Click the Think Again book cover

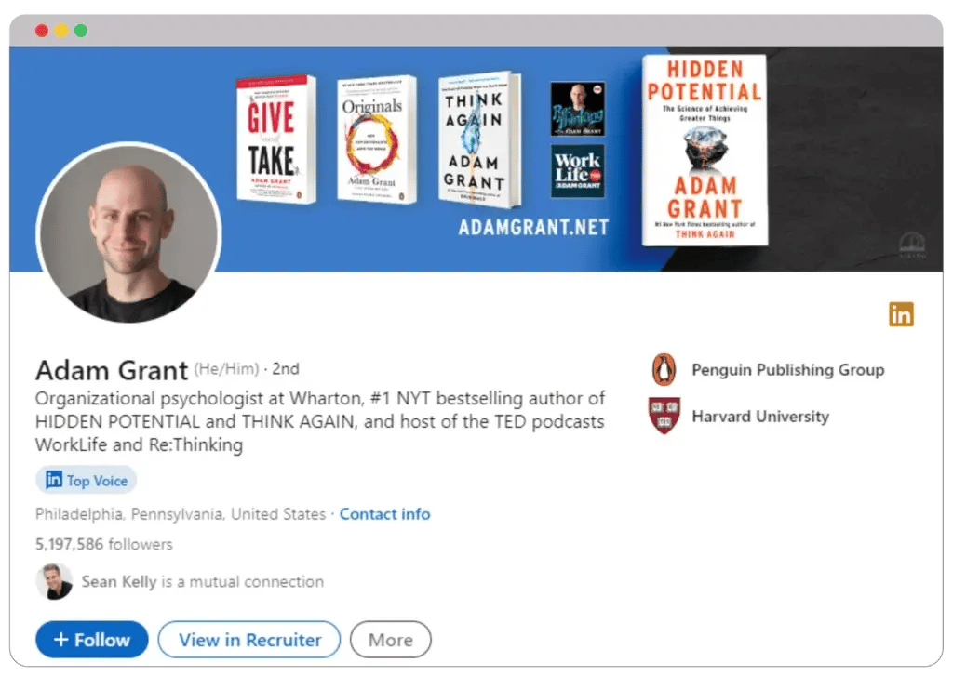click(479, 139)
